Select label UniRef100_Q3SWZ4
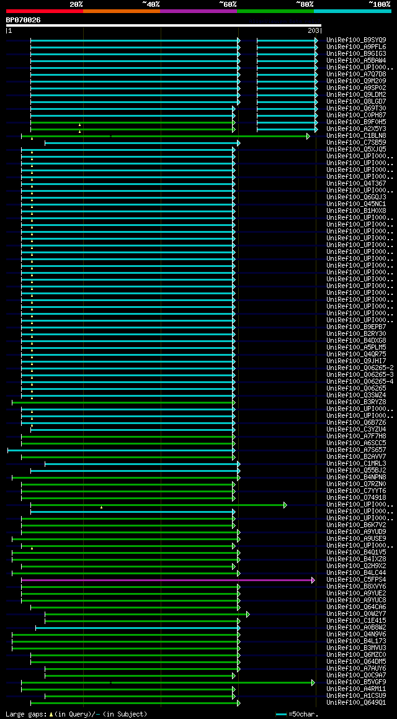Image resolution: width=397 pixels, height=719 pixels. [x=356, y=396]
